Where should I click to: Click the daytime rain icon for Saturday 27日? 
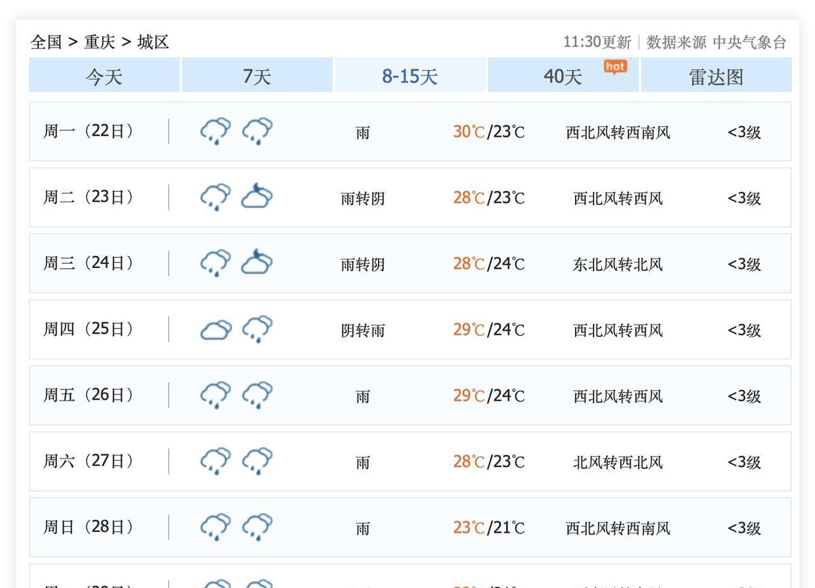tap(215, 461)
